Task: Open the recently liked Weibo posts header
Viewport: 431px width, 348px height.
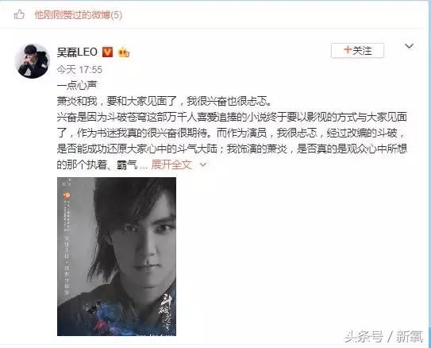Action: coord(78,14)
